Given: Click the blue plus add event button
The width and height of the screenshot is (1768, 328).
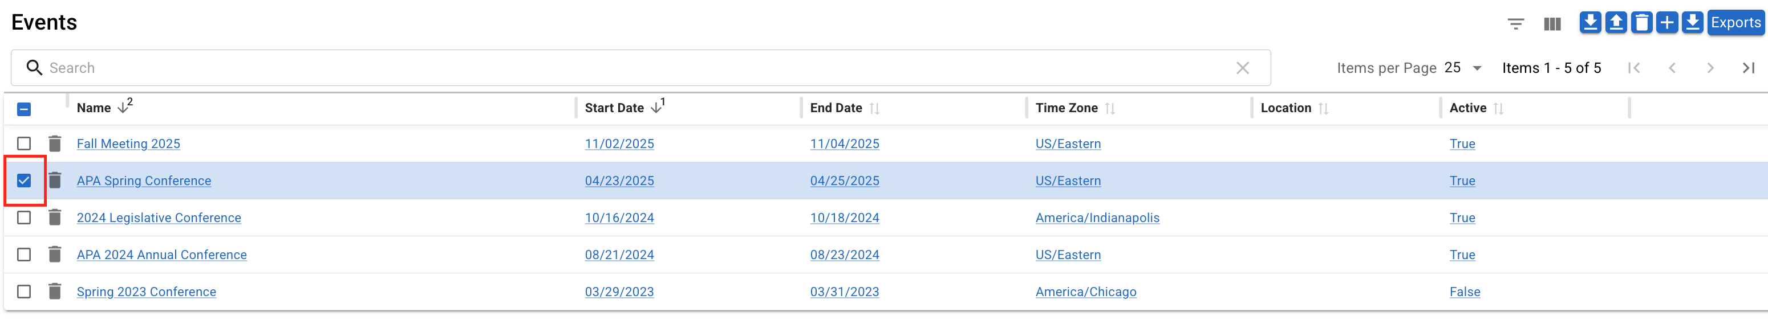Looking at the screenshot, I should 1666,23.
